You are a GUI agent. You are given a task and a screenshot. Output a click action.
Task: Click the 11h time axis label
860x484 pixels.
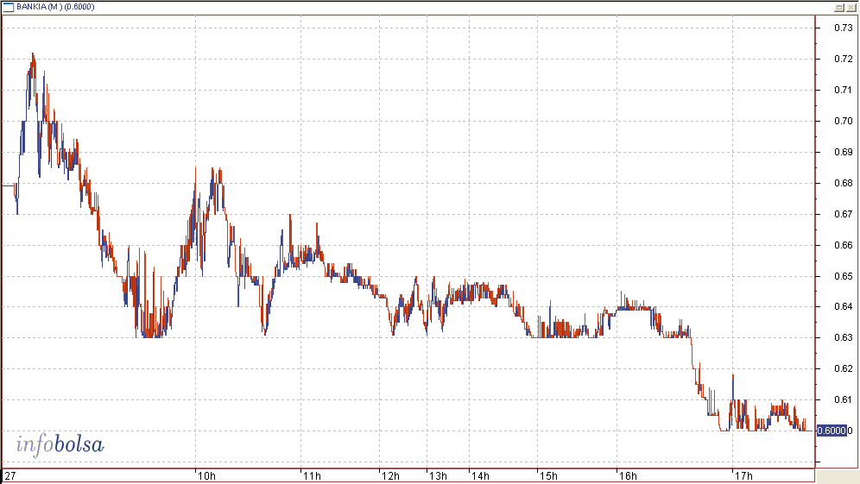(x=312, y=475)
